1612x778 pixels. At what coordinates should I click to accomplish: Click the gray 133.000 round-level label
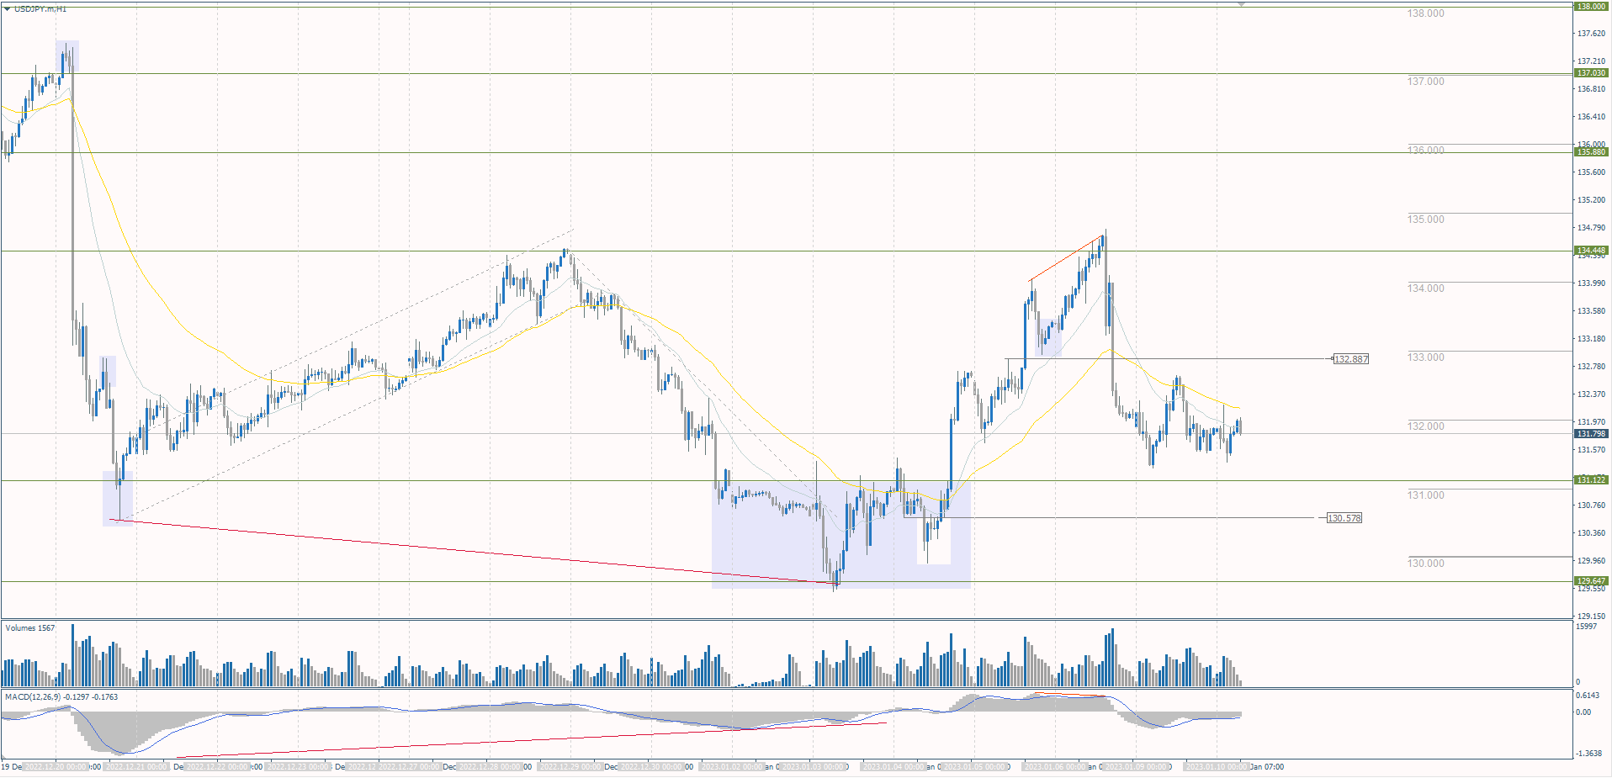(x=1425, y=357)
